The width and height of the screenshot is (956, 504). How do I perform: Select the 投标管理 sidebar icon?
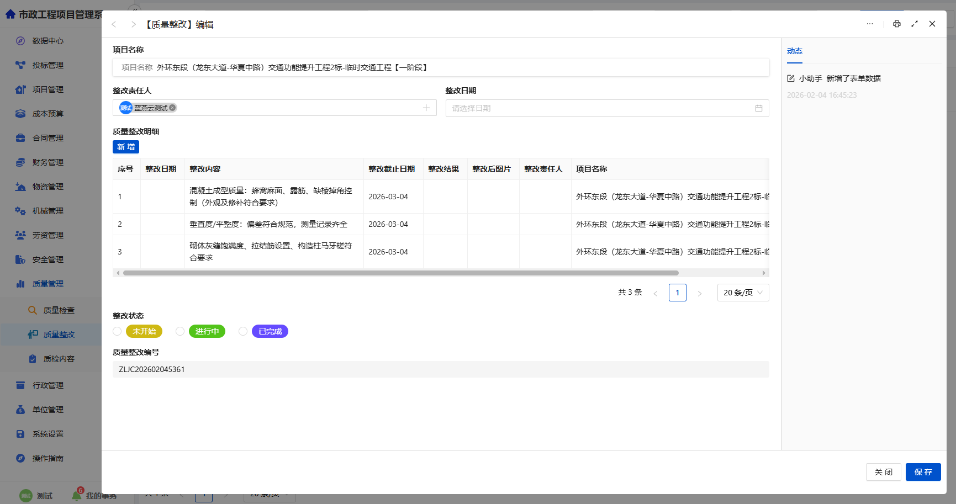20,65
